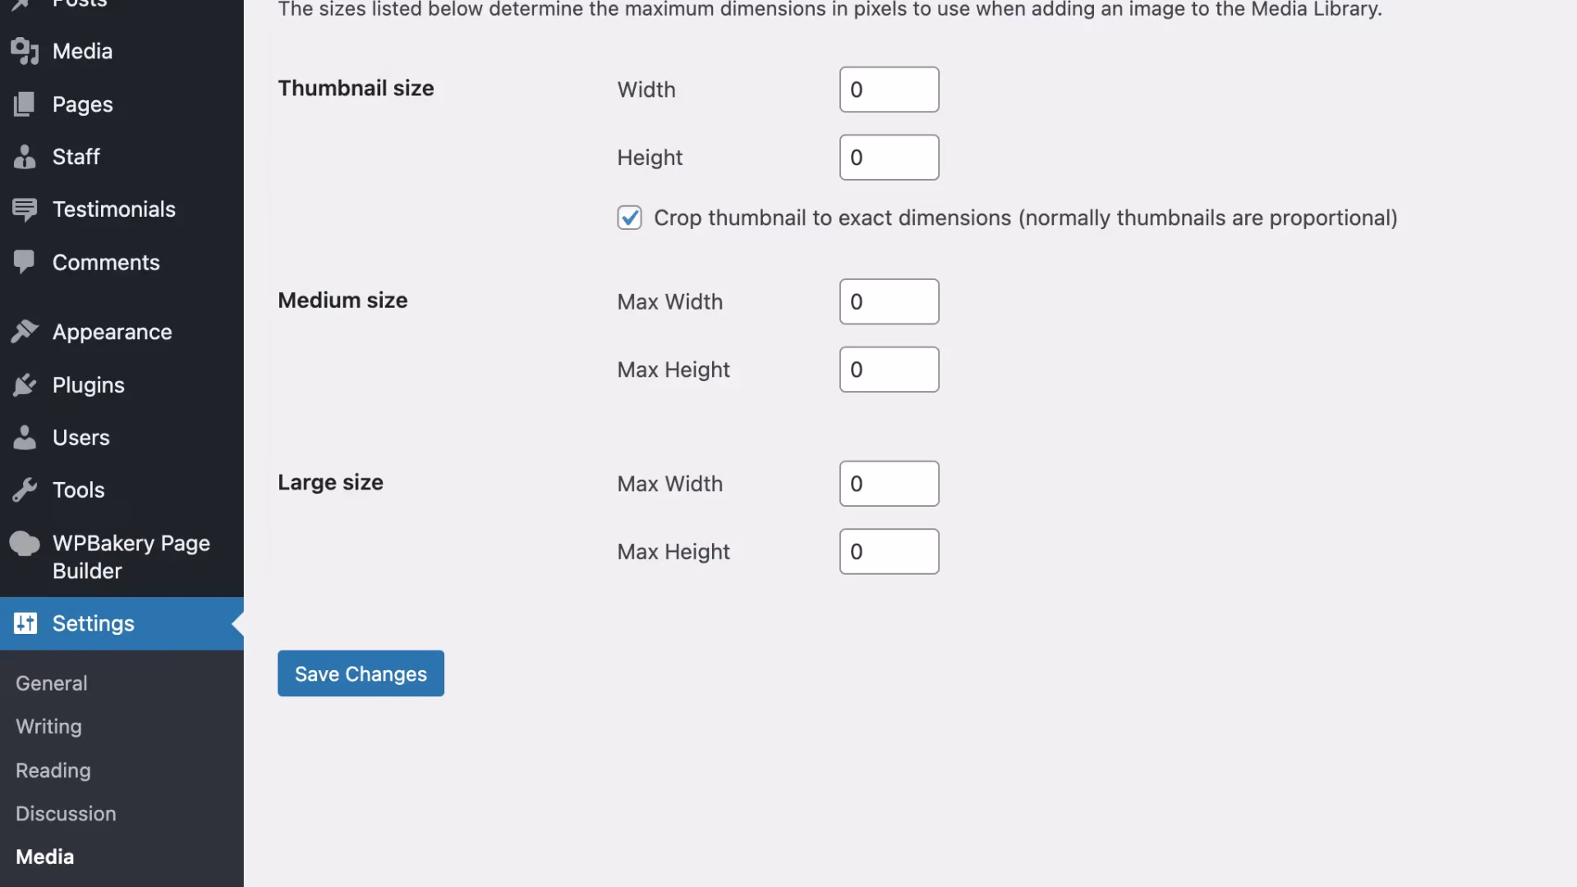
Task: Select the Settings sliders icon
Action: click(25, 623)
